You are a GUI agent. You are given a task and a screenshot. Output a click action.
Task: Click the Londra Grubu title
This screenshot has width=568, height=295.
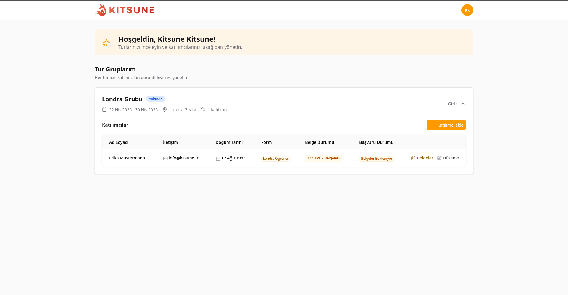point(122,99)
